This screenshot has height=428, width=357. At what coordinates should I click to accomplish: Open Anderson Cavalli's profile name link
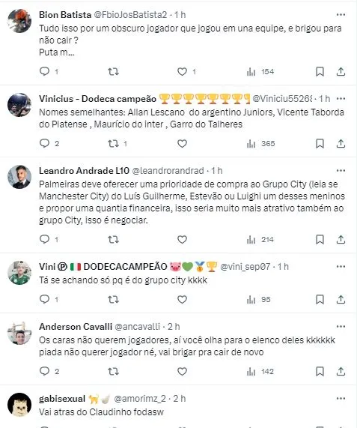76,327
